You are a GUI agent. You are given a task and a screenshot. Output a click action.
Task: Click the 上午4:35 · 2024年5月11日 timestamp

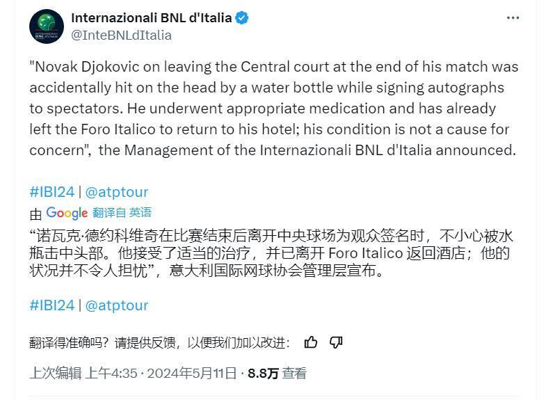click(161, 374)
